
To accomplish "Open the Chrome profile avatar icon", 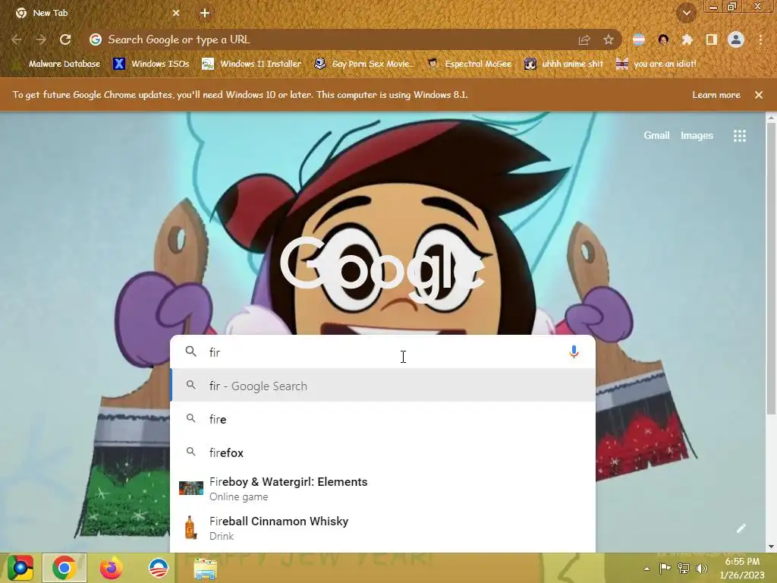I will point(736,39).
